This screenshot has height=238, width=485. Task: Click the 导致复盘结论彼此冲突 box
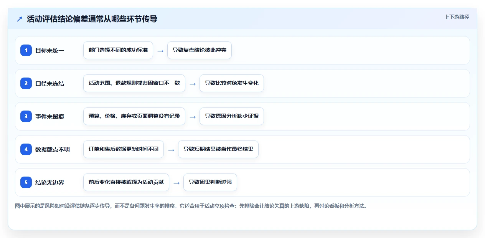[x=200, y=50]
